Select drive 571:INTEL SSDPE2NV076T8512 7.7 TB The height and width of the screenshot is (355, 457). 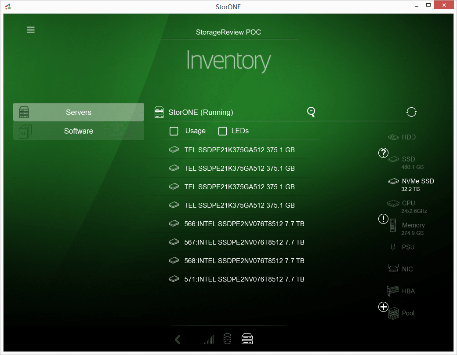236,279
